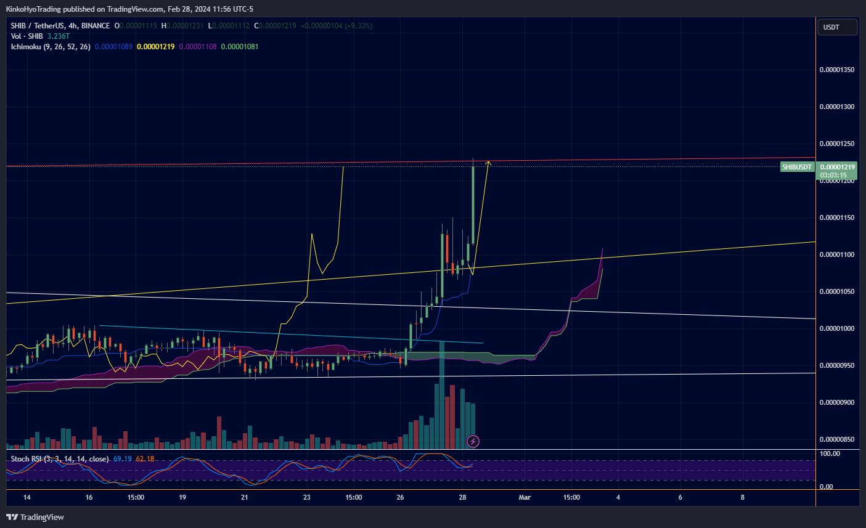Viewport: 866px width, 528px height.
Task: Click the date label 6 on time axis
Action: 680,497
